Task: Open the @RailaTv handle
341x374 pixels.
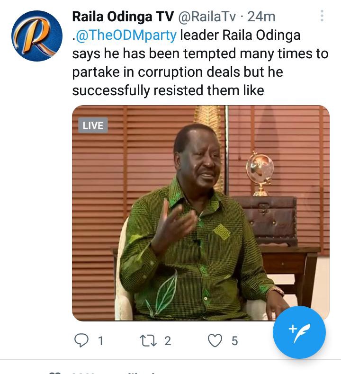Action: (207, 17)
